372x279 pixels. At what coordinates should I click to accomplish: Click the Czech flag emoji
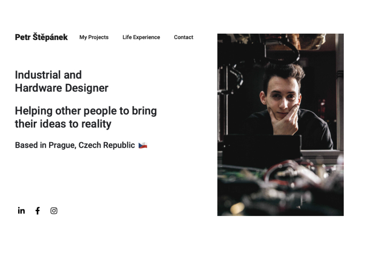click(143, 145)
